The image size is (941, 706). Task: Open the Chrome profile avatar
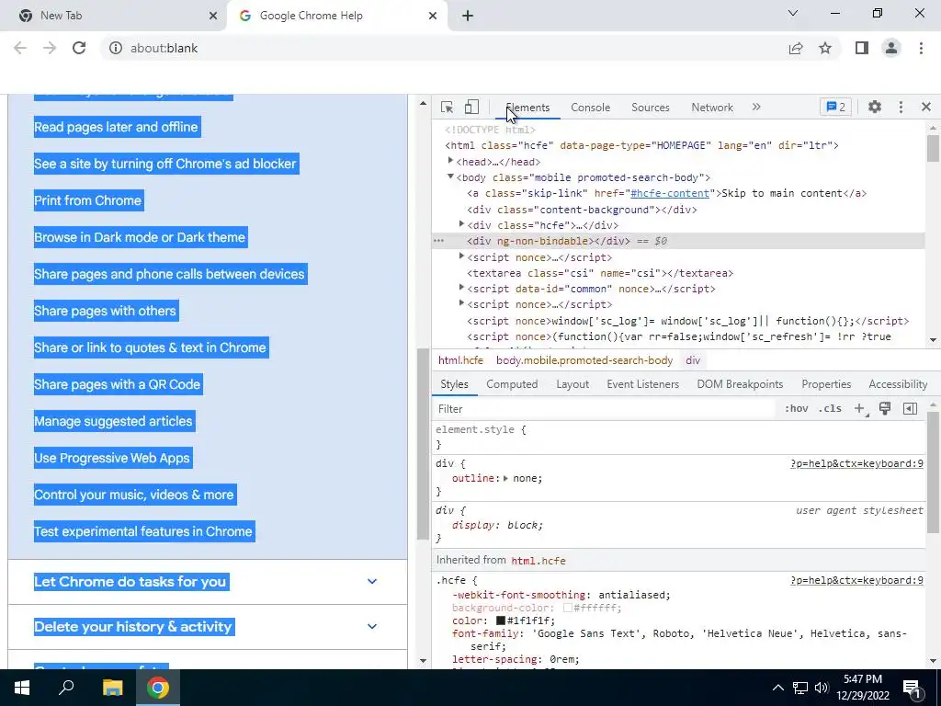(x=891, y=48)
